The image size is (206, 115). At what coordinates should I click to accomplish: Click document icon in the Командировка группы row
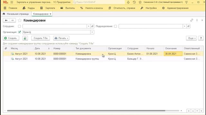click(x=12, y=59)
